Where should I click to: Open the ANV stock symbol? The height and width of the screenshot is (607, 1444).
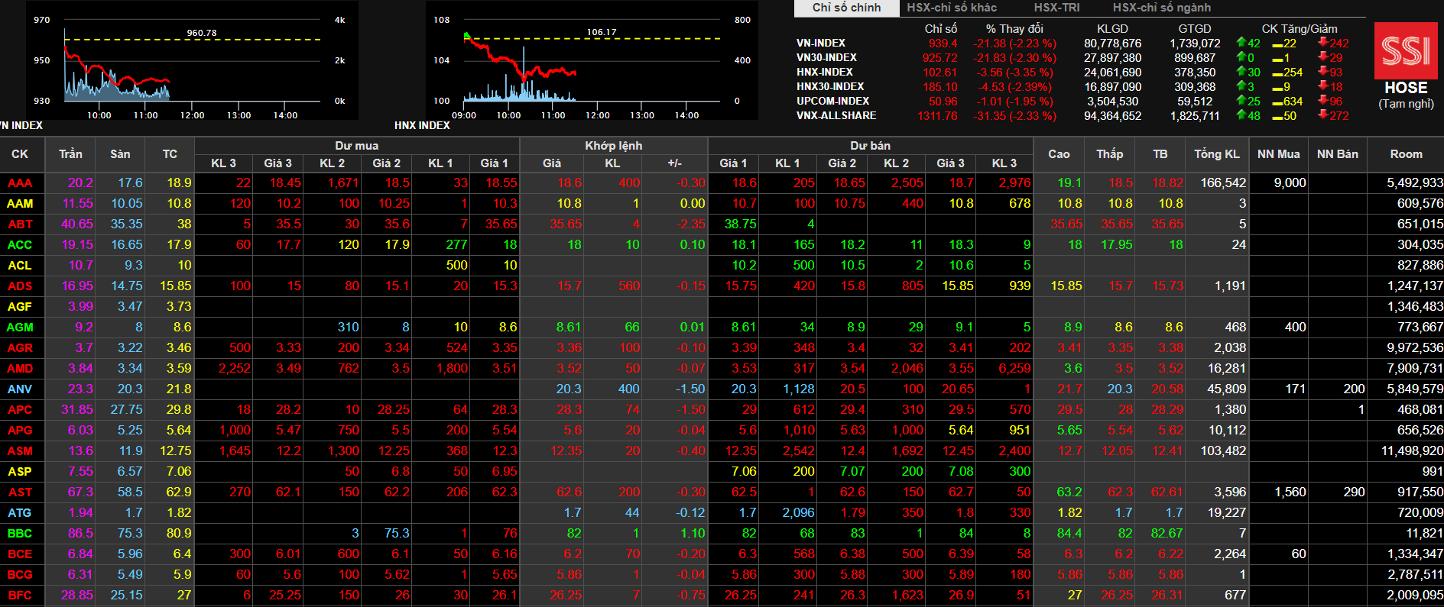click(x=20, y=389)
